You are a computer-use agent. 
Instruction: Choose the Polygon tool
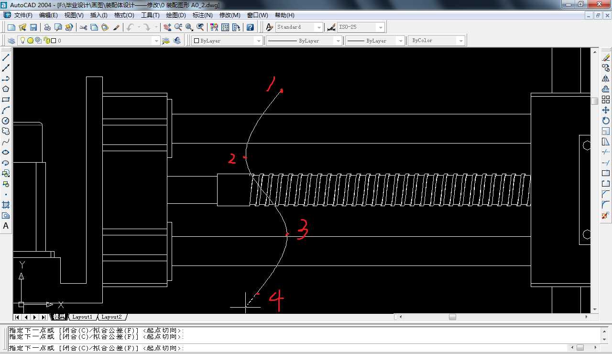click(x=6, y=89)
